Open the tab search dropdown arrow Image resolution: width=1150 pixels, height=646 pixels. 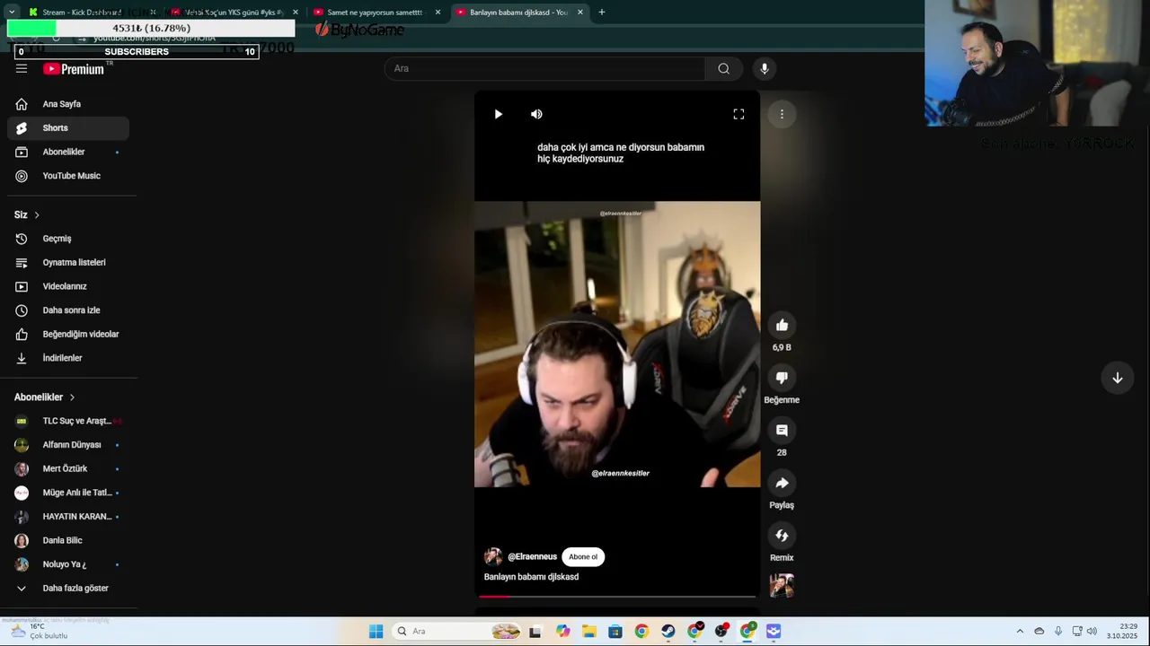point(11,13)
